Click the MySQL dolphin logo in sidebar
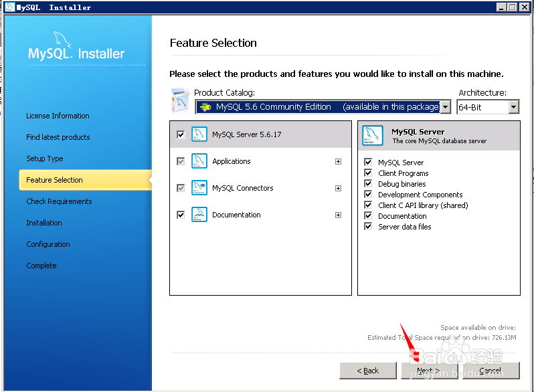The height and width of the screenshot is (392, 534). [62, 40]
